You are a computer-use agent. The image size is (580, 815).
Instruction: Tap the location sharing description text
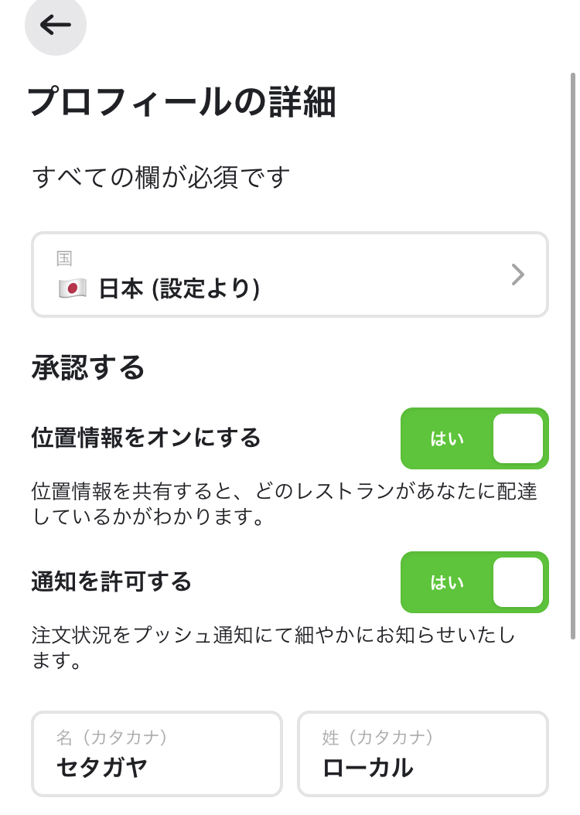(x=285, y=503)
